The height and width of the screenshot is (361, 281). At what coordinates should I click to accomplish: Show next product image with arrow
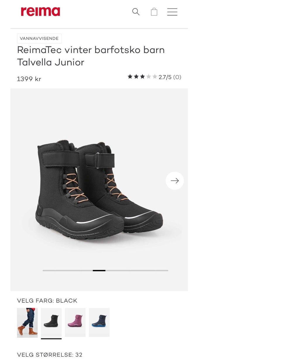click(x=175, y=181)
